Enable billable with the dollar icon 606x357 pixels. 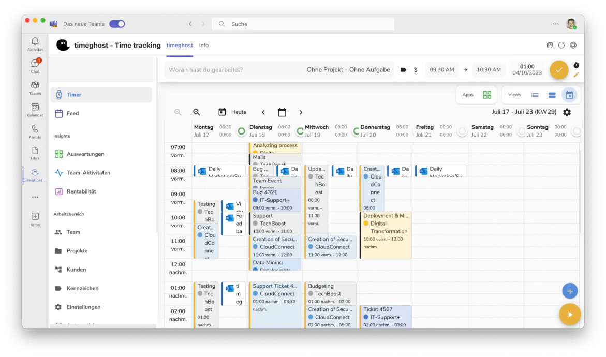415,69
